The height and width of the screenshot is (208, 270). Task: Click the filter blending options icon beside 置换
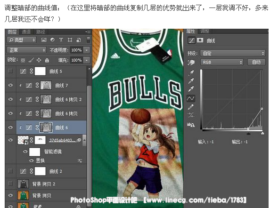tap(80, 160)
